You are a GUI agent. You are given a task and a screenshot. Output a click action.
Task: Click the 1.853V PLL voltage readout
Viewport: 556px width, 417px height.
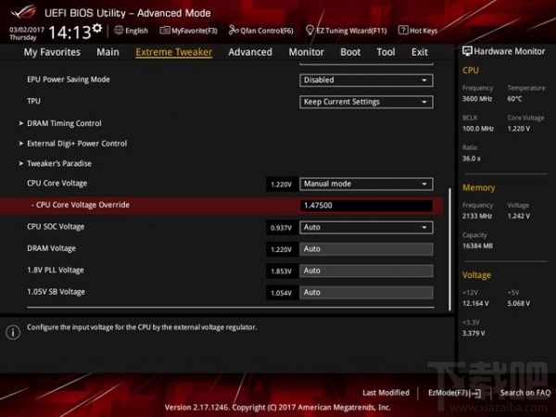point(281,272)
